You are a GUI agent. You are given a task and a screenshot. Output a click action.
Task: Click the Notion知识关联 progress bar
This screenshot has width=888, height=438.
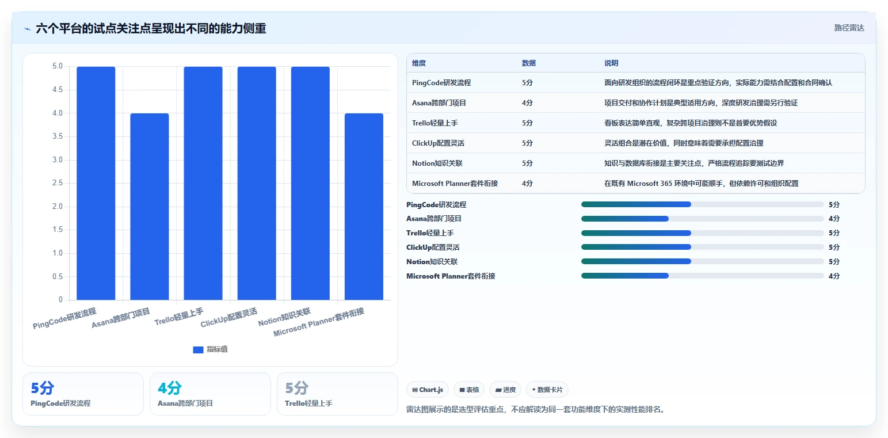[x=703, y=261]
